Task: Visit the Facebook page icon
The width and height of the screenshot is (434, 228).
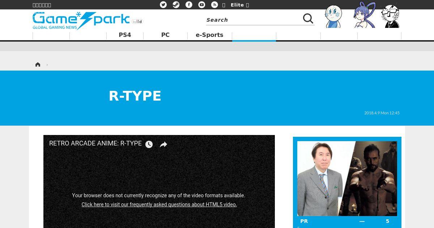Action: coord(189,5)
